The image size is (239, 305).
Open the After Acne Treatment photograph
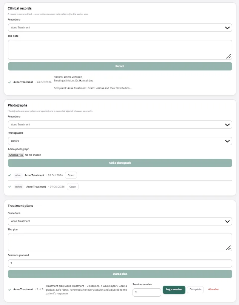point(71,175)
